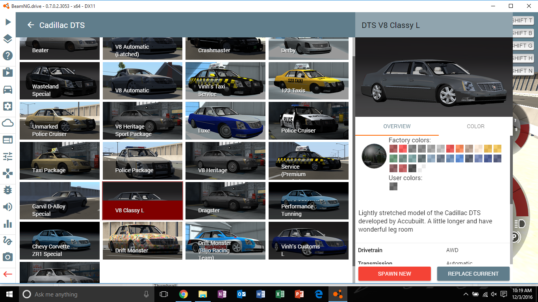538x302 pixels.
Task: Choose the bright blue factory color swatch
Action: coord(460,158)
